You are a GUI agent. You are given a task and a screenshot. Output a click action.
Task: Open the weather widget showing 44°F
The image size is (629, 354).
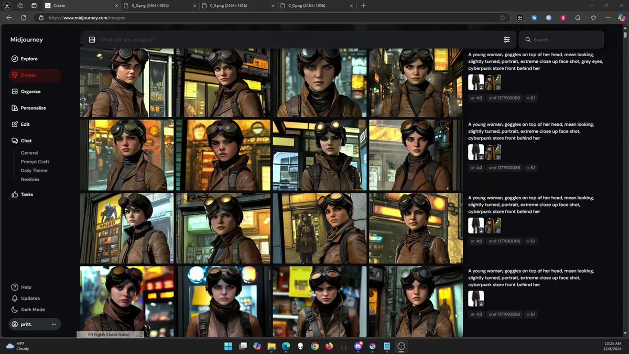[18, 346]
